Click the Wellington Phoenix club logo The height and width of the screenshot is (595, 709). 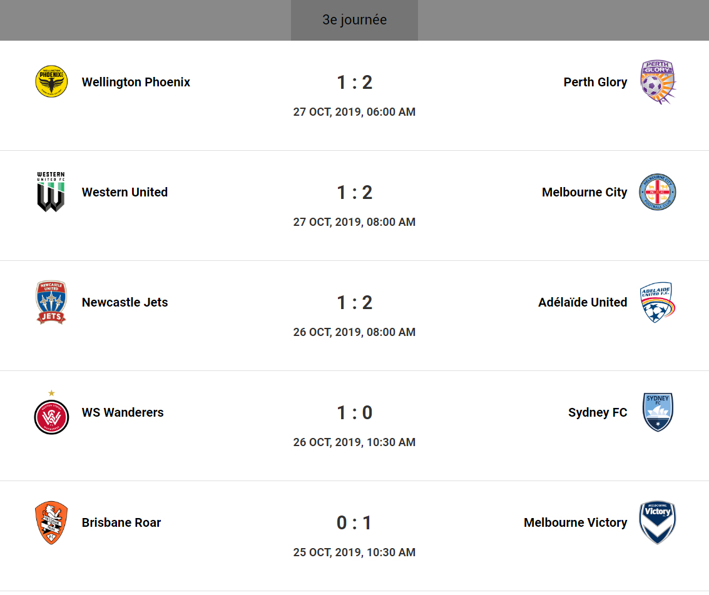(x=51, y=82)
